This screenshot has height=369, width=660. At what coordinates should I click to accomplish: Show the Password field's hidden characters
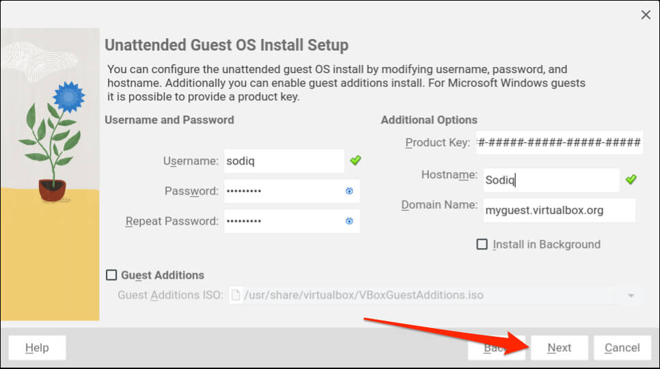349,191
